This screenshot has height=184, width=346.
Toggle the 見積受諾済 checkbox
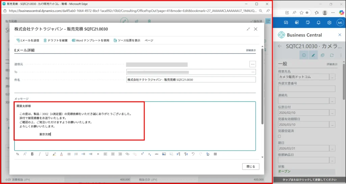279,136
